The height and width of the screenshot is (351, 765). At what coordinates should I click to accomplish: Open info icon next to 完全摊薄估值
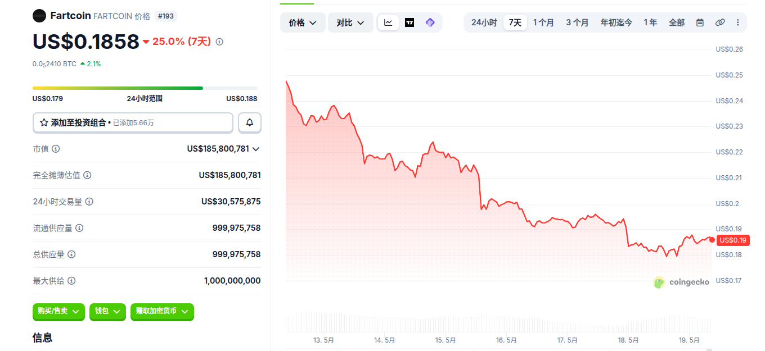[x=87, y=175]
